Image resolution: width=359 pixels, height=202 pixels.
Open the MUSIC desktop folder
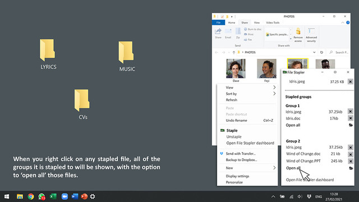pyautogui.click(x=126, y=52)
